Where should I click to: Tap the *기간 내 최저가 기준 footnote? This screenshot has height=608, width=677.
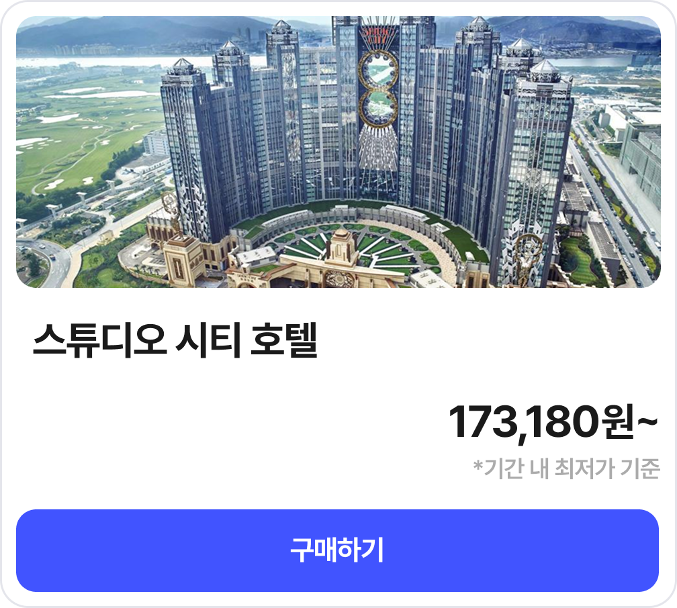tap(566, 468)
